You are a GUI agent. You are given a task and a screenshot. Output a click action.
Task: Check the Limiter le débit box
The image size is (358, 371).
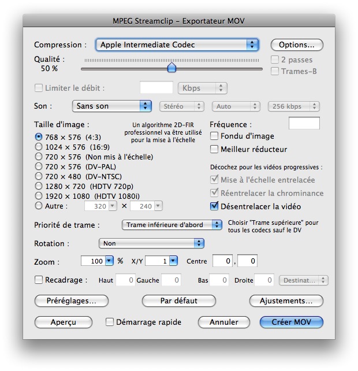(x=39, y=88)
